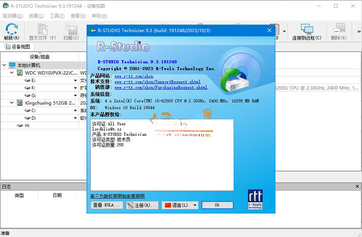Click the 查看 EULA button
Viewport: 362px width, 237px height.
[x=107, y=205]
